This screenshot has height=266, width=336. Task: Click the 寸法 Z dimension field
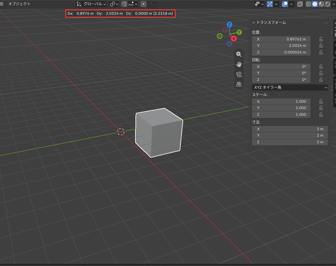coord(290,142)
